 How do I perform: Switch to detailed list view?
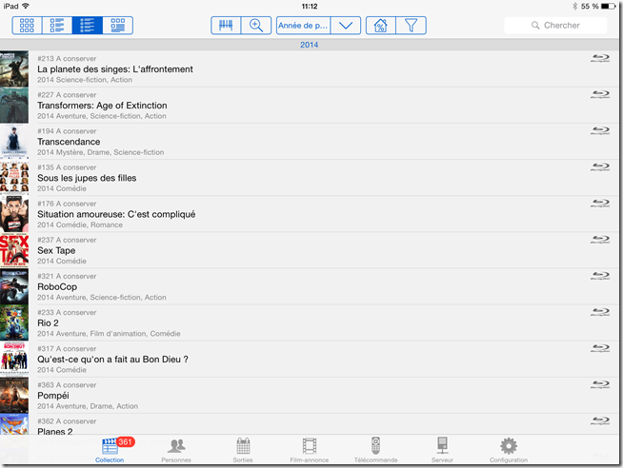(57, 26)
